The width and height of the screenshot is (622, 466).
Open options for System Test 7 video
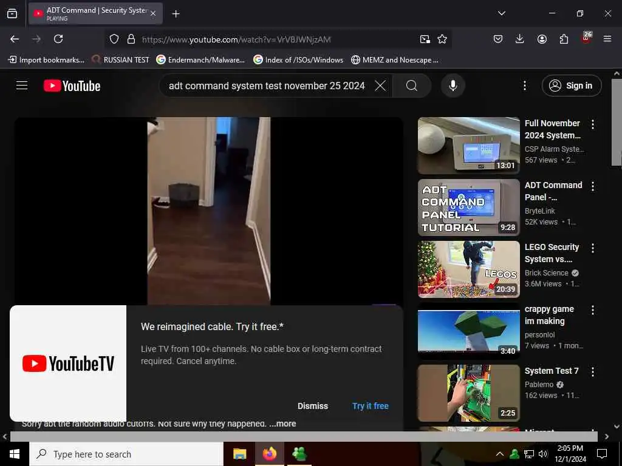tap(593, 372)
